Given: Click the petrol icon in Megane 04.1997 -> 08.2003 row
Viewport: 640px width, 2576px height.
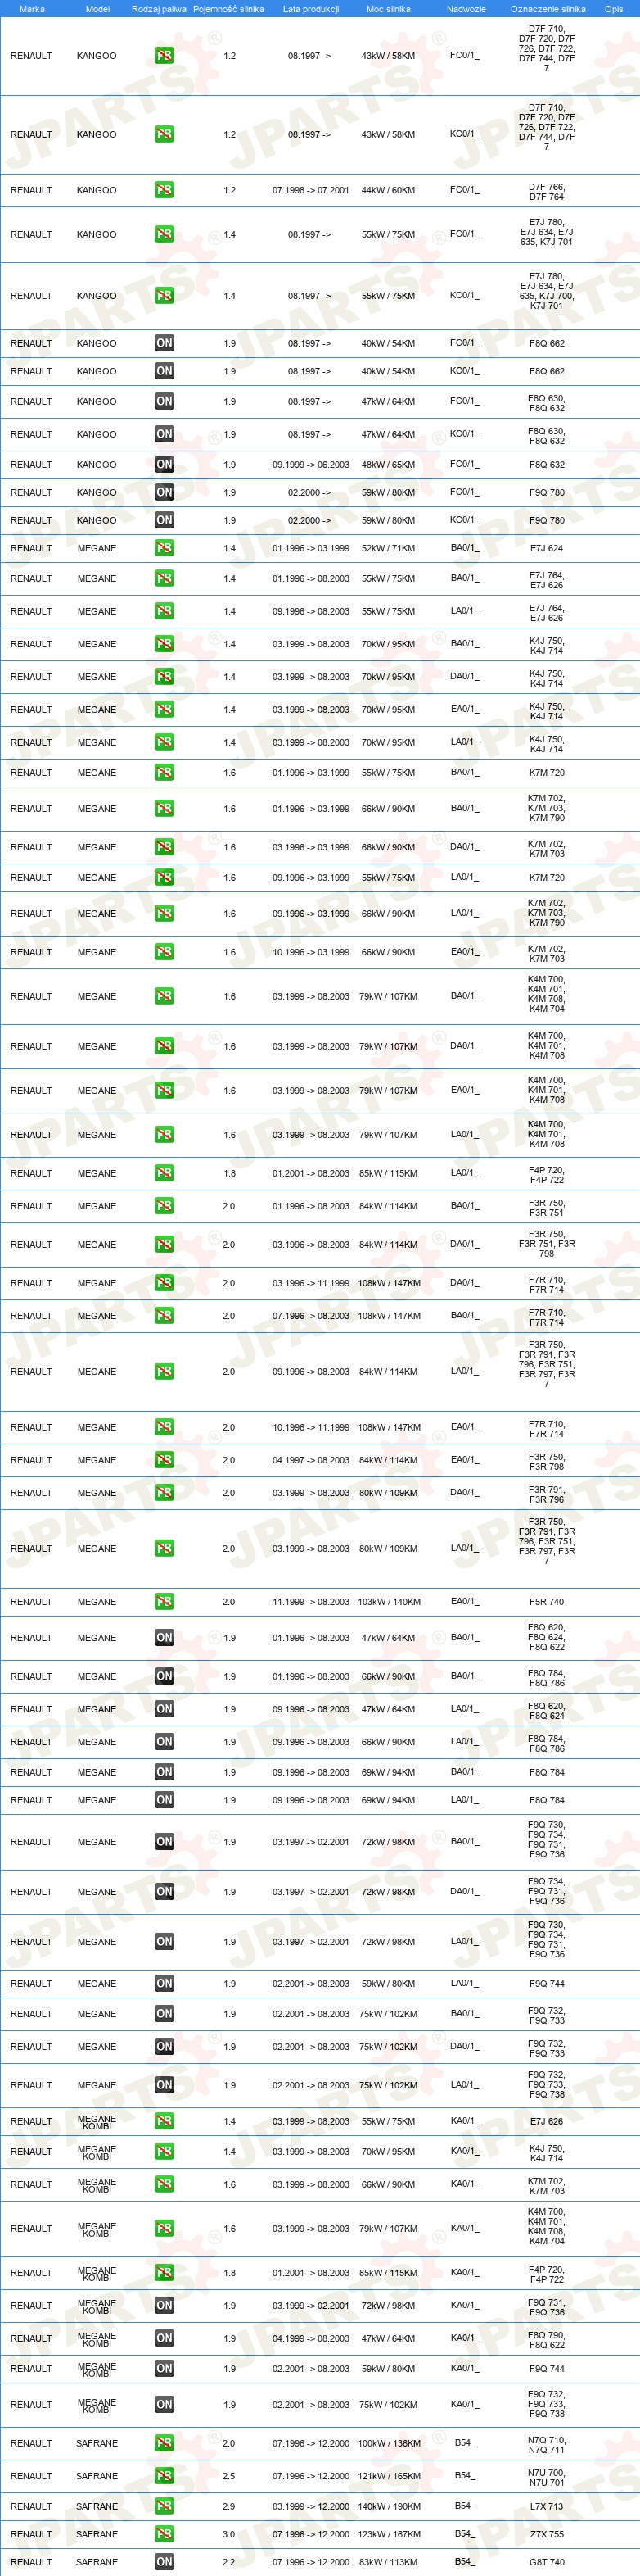Looking at the screenshot, I should coord(165,1461).
